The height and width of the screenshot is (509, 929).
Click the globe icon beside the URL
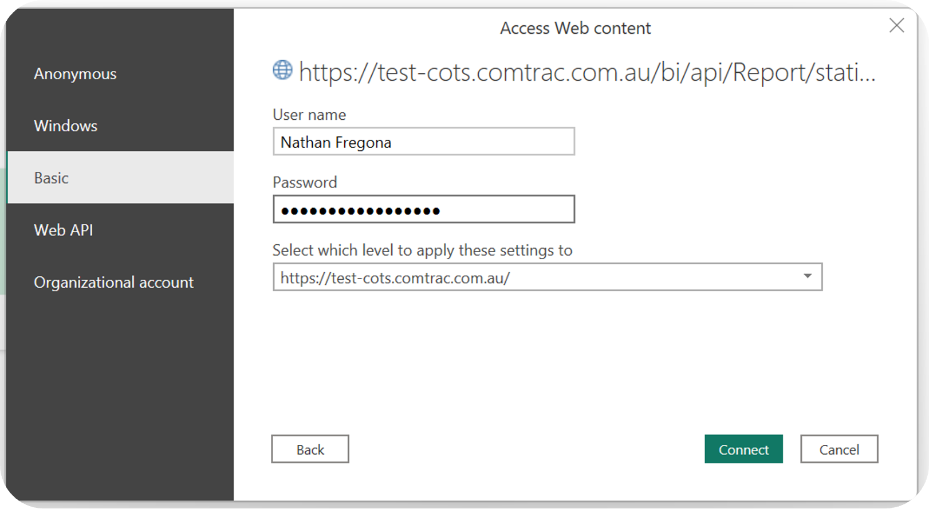(282, 70)
